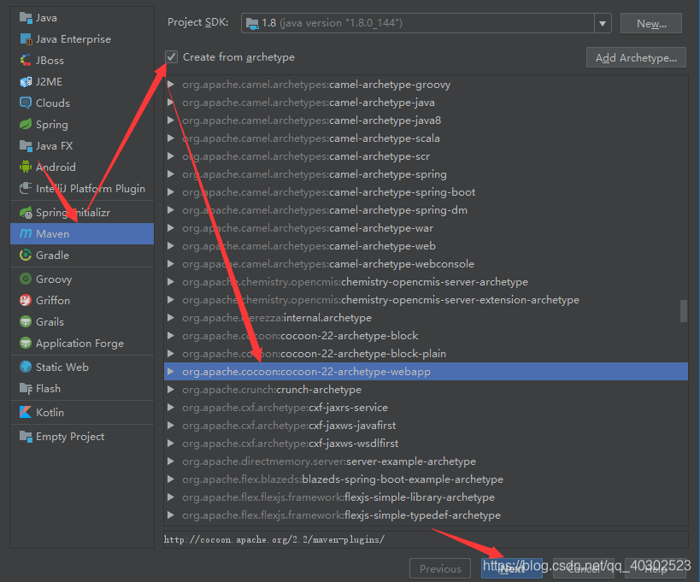This screenshot has width=700, height=582.
Task: Select cxf-jaxws-wsdlfirst archetype row
Action: (x=426, y=444)
